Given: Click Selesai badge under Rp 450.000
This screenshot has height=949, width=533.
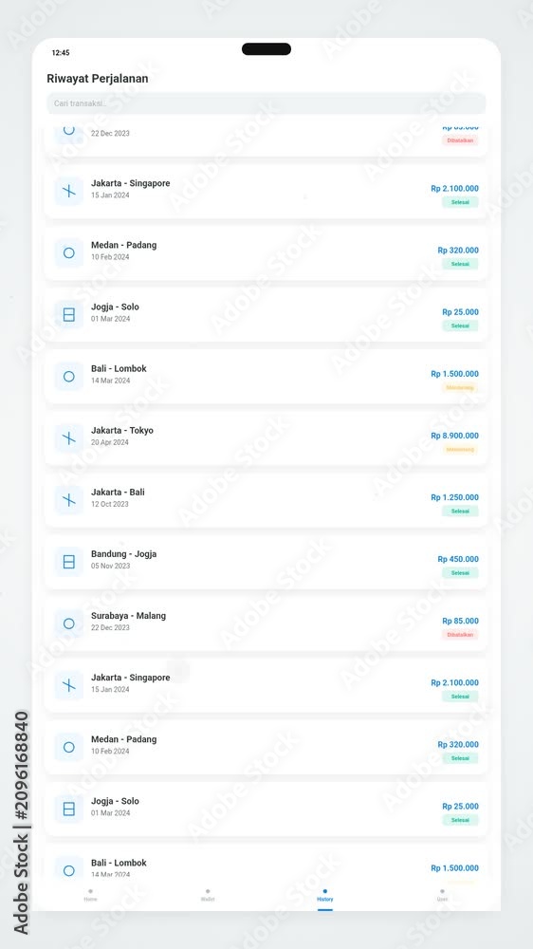Looking at the screenshot, I should [x=460, y=572].
